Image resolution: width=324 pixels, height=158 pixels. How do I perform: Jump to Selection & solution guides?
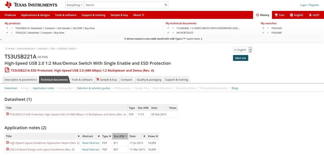click(94, 88)
